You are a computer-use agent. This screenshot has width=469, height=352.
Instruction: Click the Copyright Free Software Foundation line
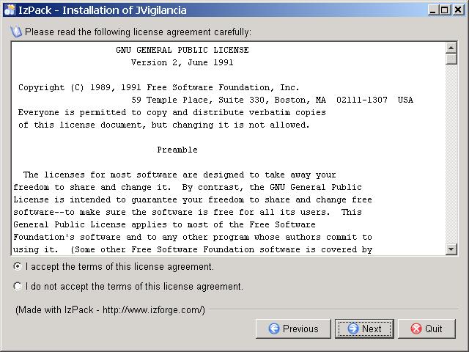click(x=159, y=87)
